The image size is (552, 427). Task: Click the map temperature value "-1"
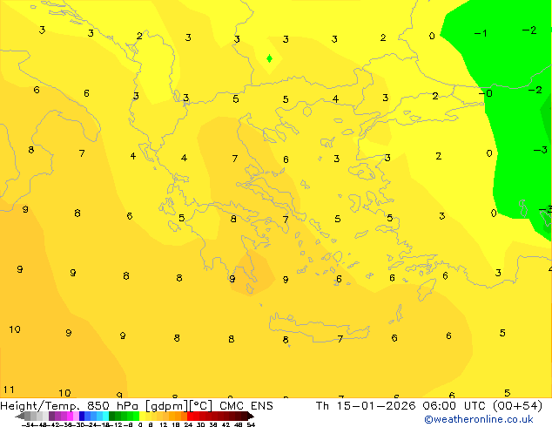(481, 33)
